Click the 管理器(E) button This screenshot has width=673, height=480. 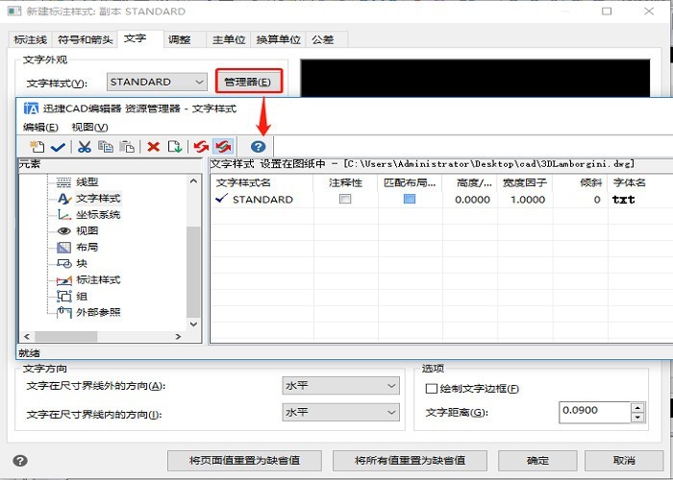(249, 81)
